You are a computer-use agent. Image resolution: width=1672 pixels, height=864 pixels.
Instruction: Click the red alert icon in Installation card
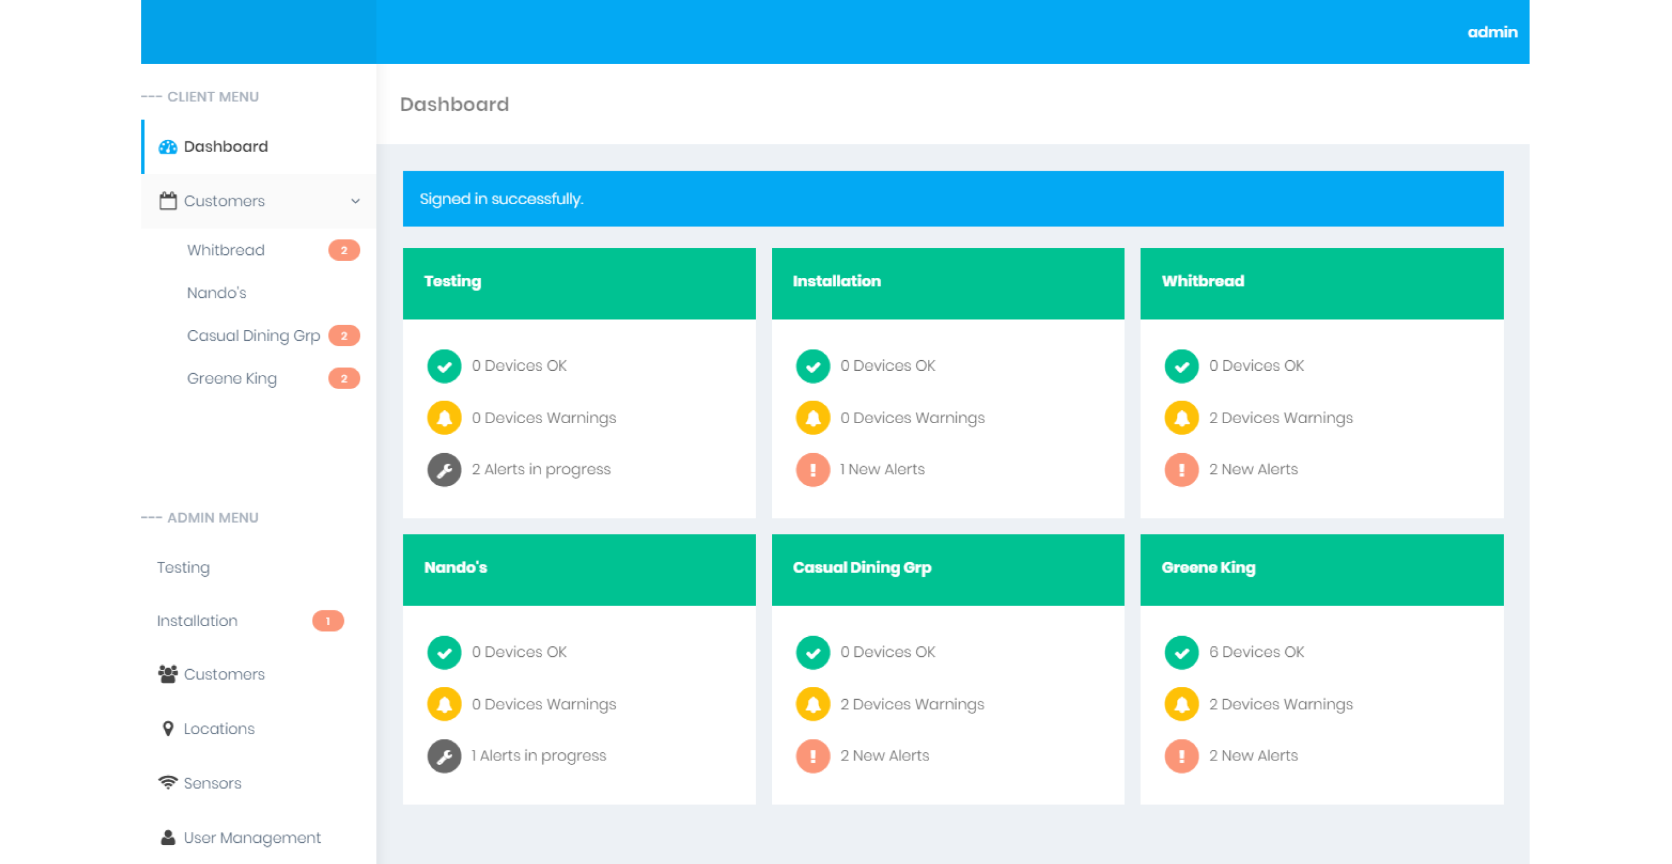tap(812, 470)
